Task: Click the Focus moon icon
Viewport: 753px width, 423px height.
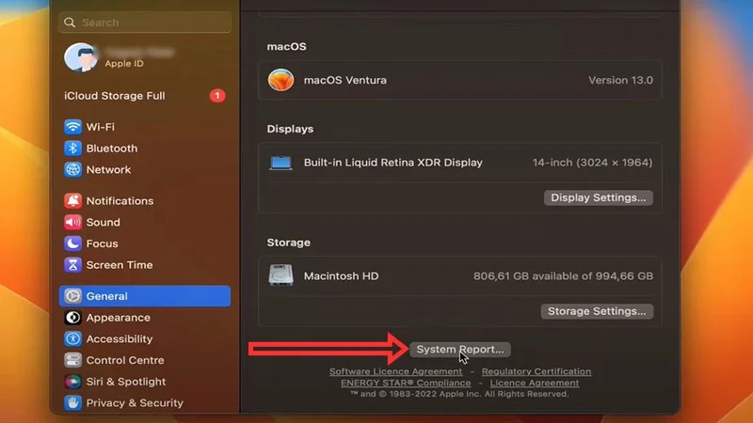Action: (x=72, y=243)
